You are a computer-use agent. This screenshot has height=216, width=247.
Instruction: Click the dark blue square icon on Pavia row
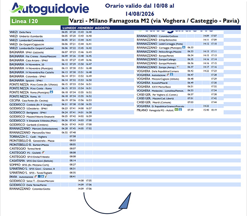click(x=40, y=177)
